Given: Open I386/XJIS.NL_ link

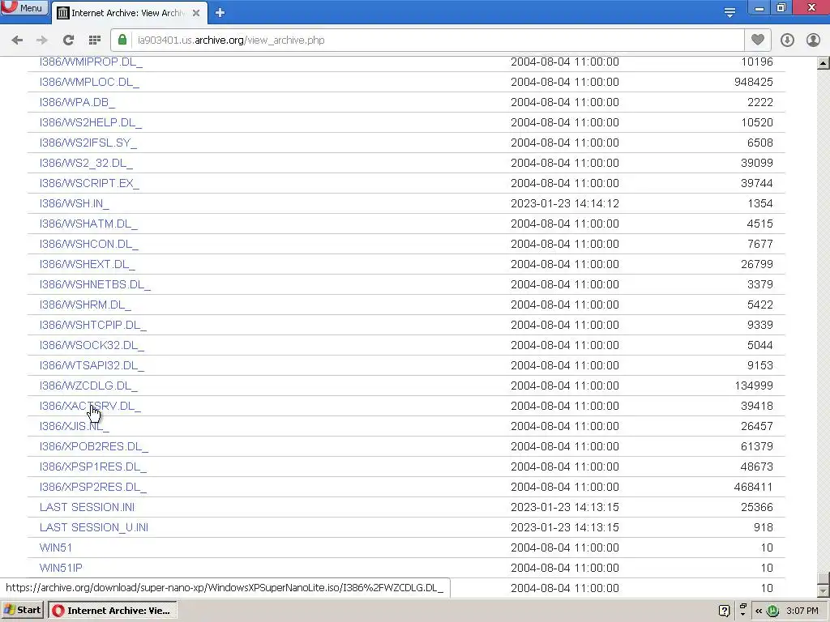Looking at the screenshot, I should tap(74, 426).
